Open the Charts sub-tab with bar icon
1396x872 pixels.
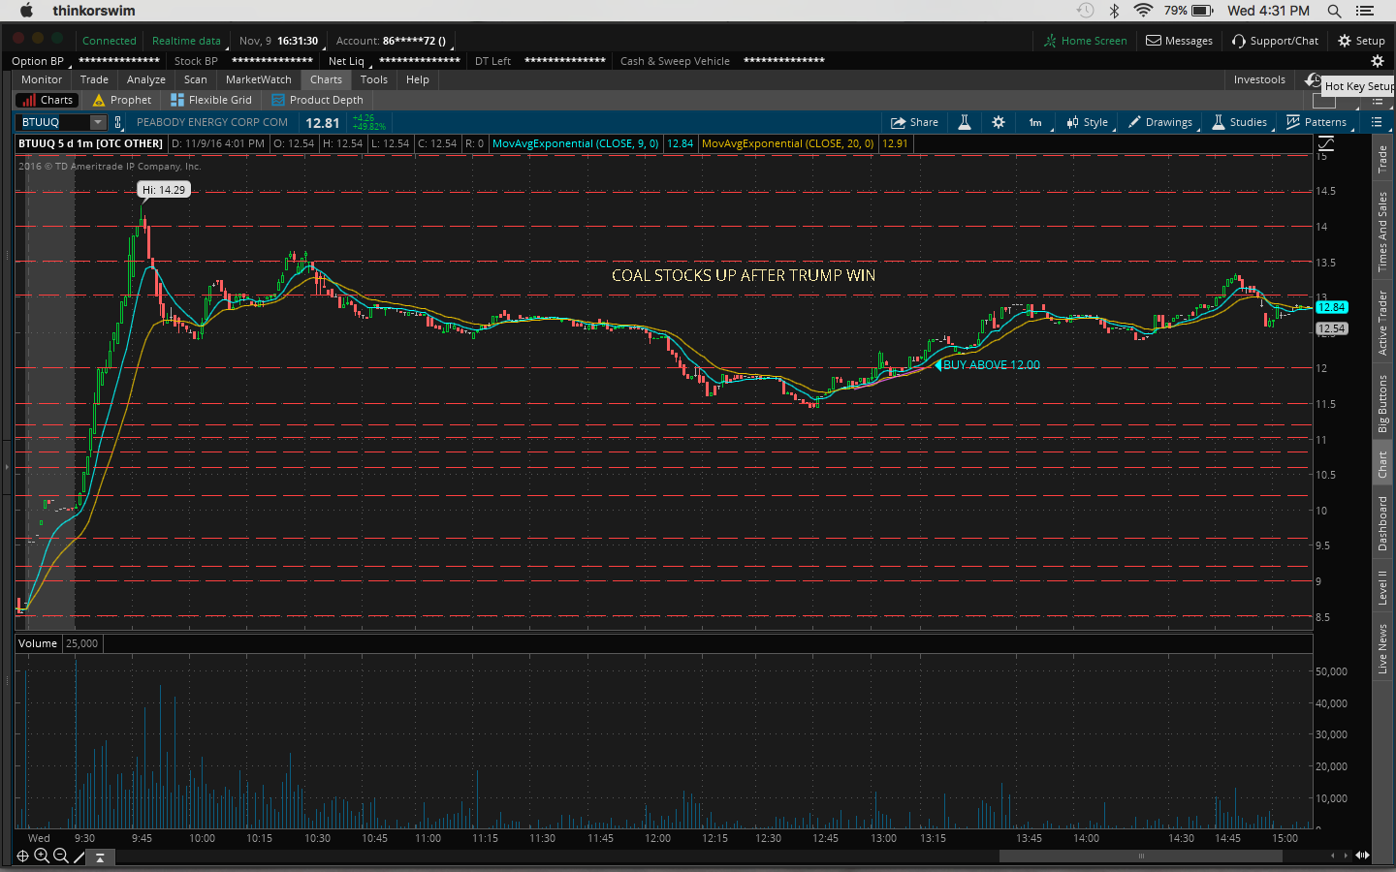pyautogui.click(x=46, y=100)
